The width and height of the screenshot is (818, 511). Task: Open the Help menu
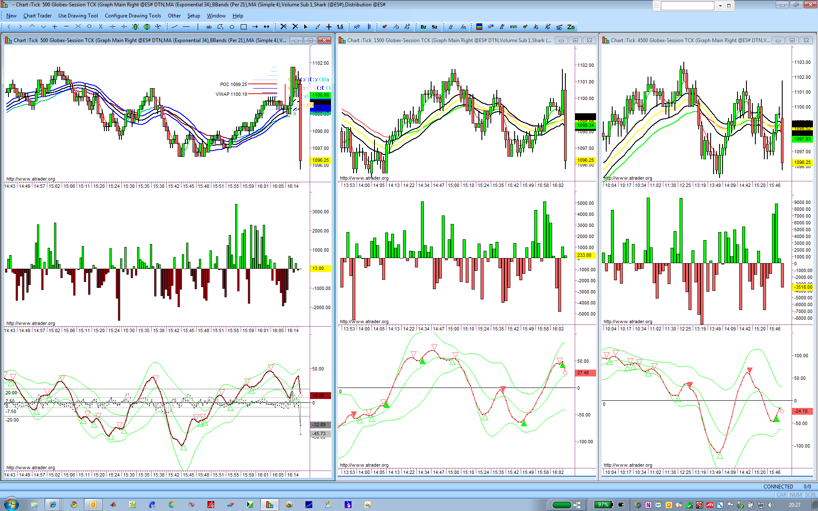(238, 16)
